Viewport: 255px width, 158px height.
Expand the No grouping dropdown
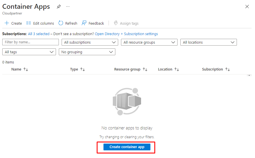click(87, 52)
